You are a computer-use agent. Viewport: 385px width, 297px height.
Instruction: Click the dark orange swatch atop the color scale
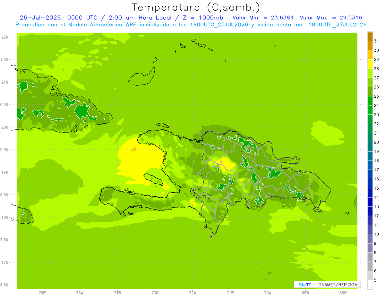coord(370,37)
